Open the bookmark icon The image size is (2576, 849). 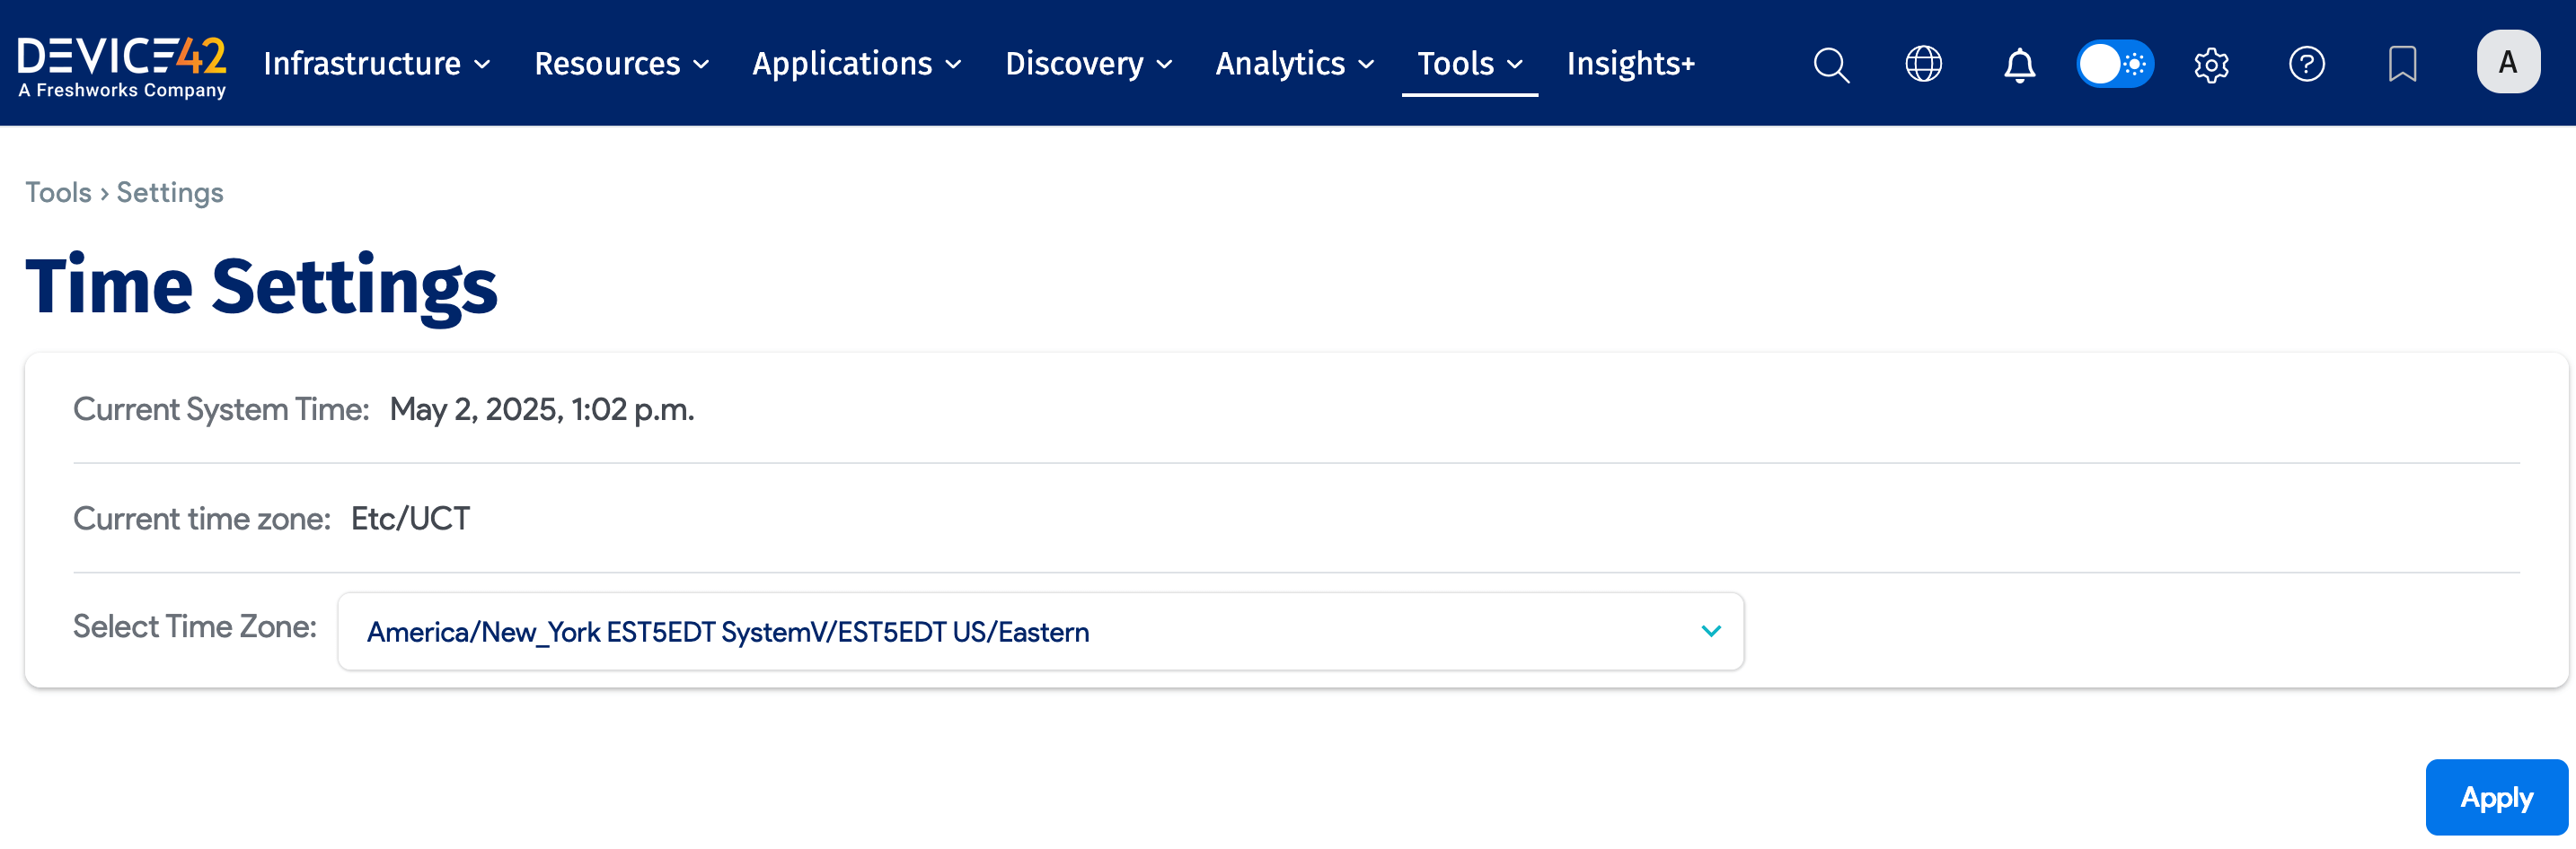point(2402,64)
